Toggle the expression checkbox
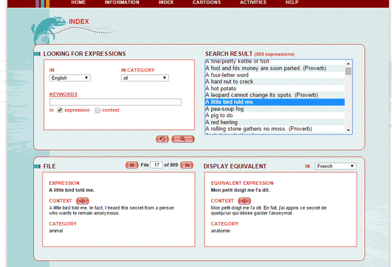Image resolution: width=392 pixels, height=267 pixels. coord(60,110)
